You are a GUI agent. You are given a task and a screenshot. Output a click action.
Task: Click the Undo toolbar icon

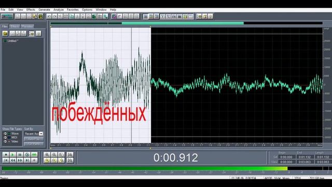49,16
